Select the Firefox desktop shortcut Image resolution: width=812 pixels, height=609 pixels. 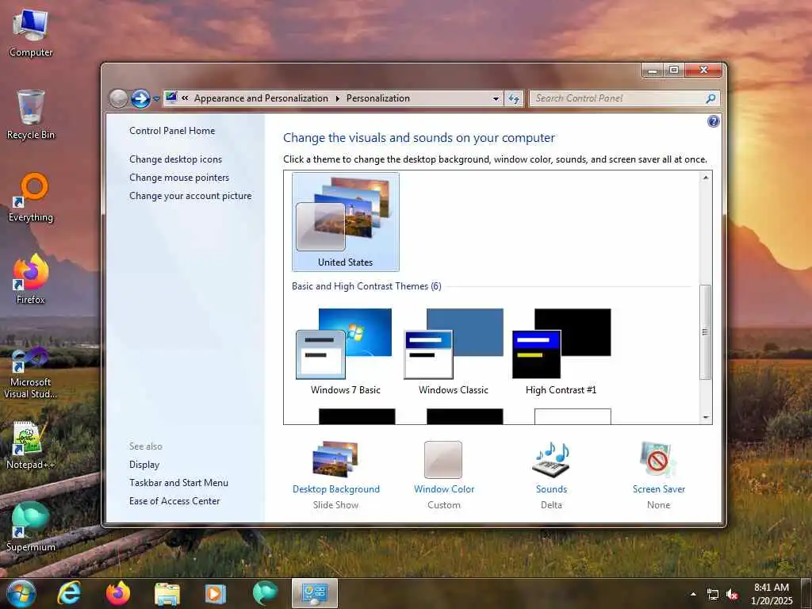(x=31, y=280)
